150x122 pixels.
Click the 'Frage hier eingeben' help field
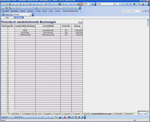(x=131, y=11)
